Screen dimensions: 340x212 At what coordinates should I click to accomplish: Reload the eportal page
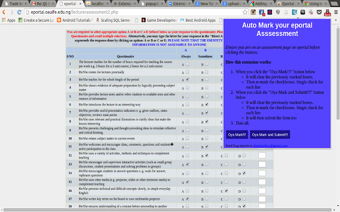coord(19,12)
